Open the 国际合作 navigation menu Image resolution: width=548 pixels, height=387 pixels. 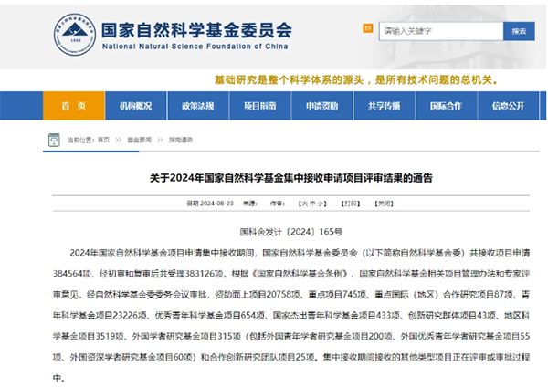coord(446,106)
